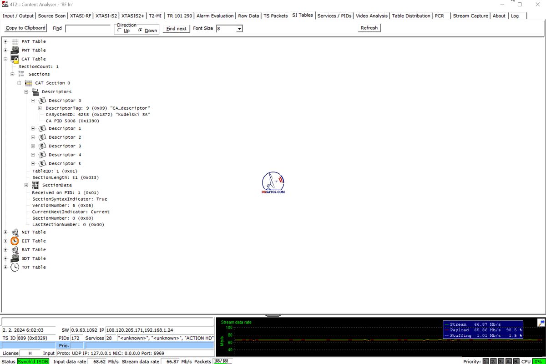Switch to the Services / PIDs tab

point(334,15)
